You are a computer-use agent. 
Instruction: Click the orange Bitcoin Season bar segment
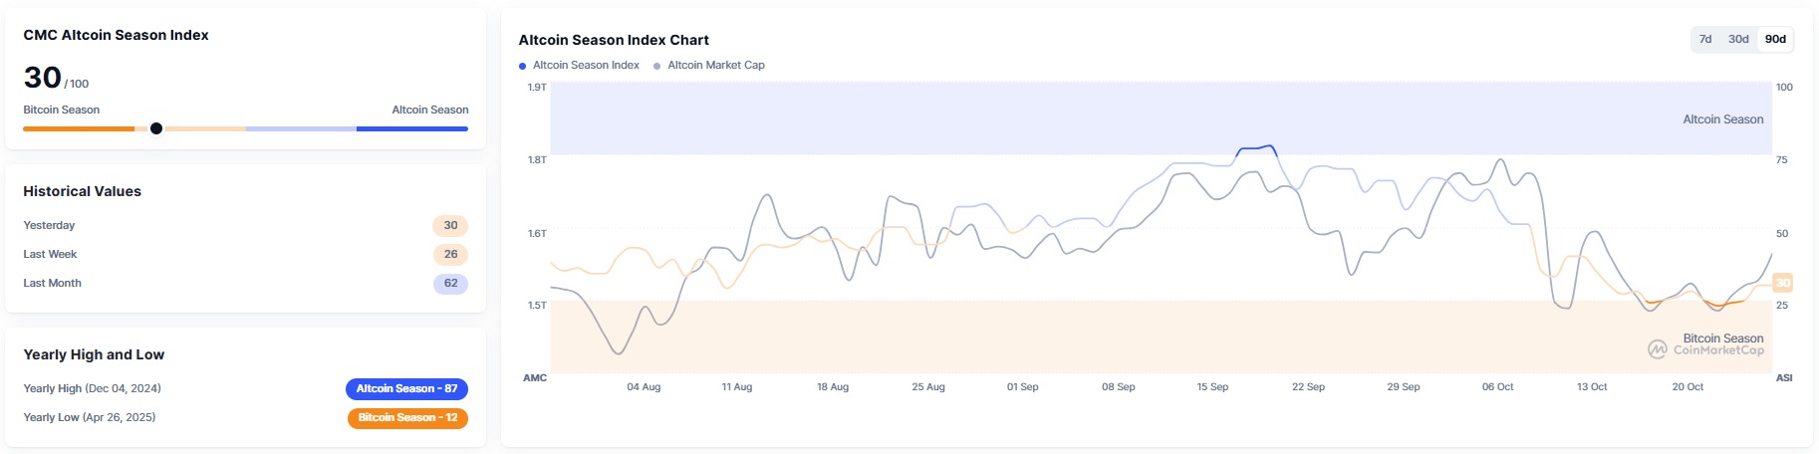click(78, 128)
